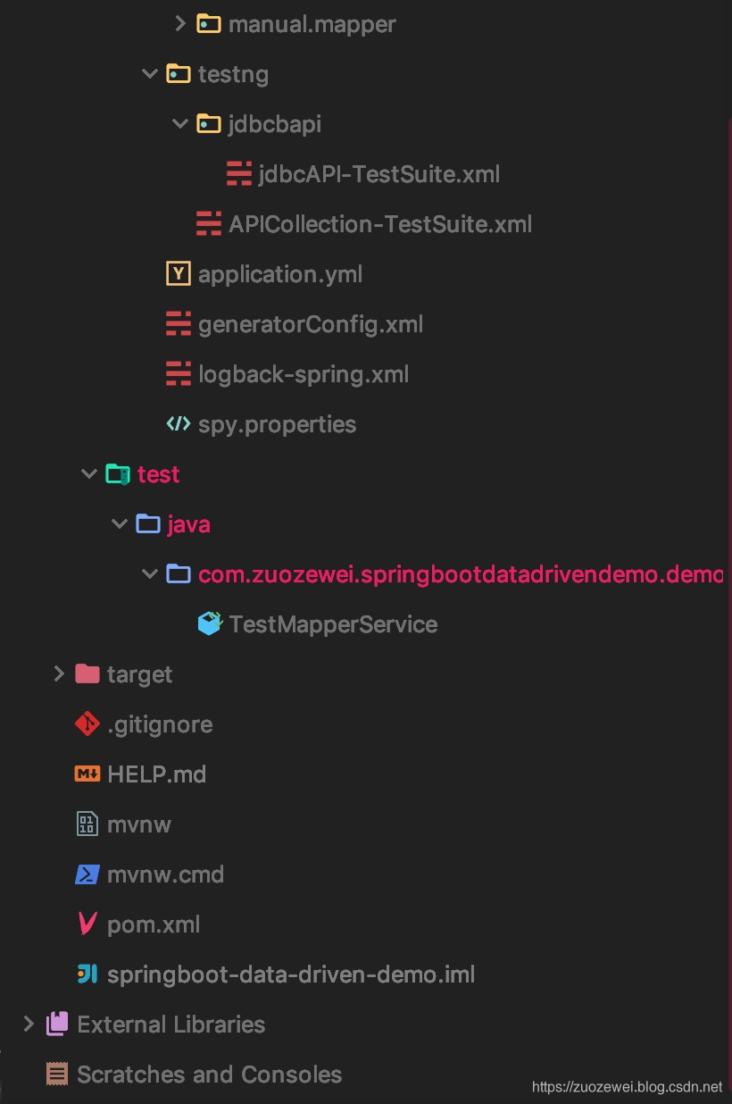The width and height of the screenshot is (732, 1104).
Task: Select .gitignore file name
Action: coord(160,724)
